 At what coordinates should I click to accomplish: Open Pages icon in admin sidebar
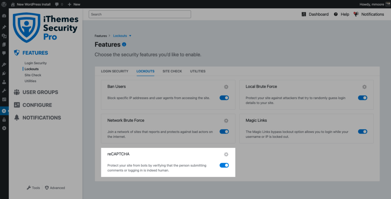(x=4, y=45)
